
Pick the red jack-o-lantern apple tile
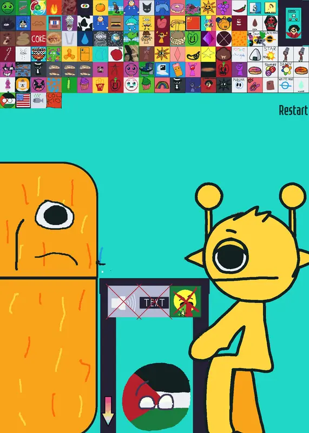pos(224,70)
